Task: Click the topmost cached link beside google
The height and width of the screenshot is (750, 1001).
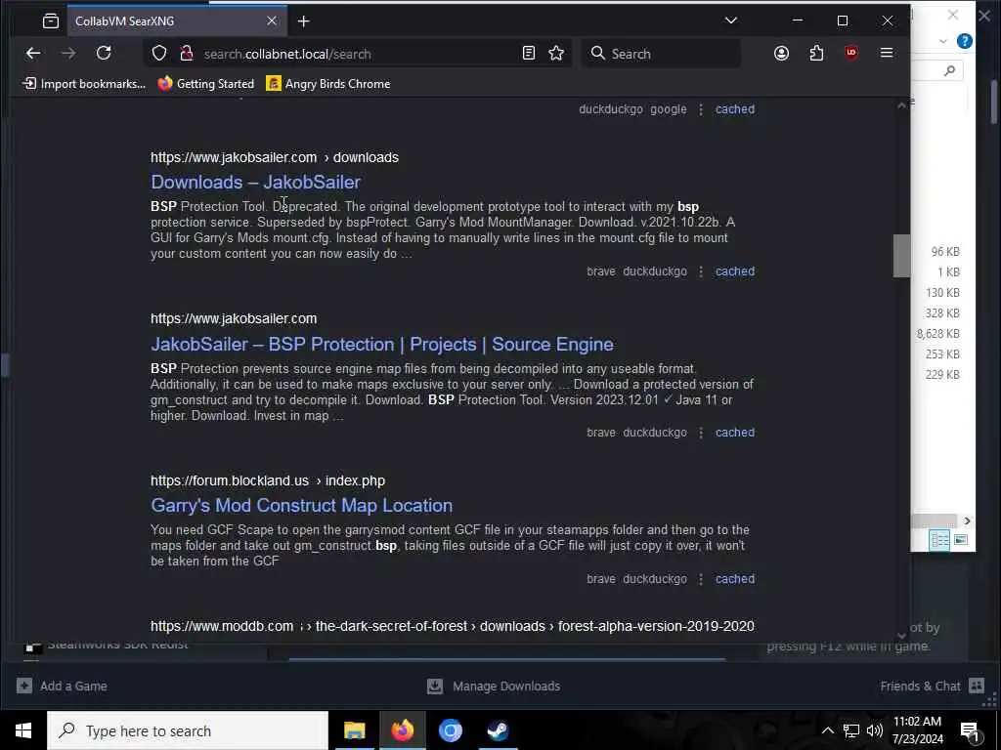Action: tap(735, 109)
